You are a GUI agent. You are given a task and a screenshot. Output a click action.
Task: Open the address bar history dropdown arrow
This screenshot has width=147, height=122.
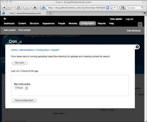click(x=115, y=8)
